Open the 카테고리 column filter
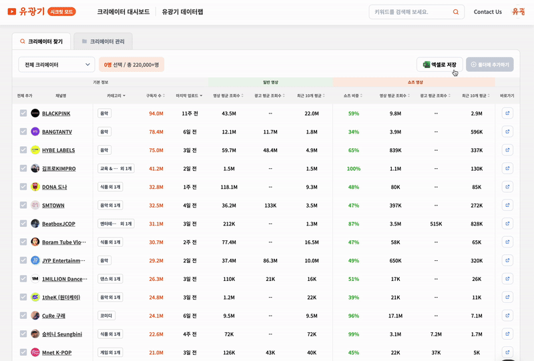Image resolution: width=534 pixels, height=361 pixels. pos(116,95)
